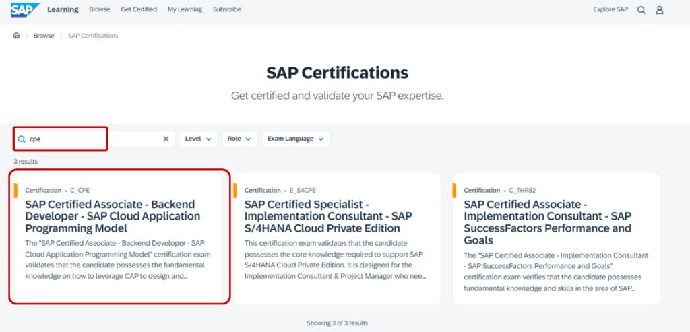This screenshot has width=690, height=332.
Task: Open the My Learning menu
Action: point(185,9)
